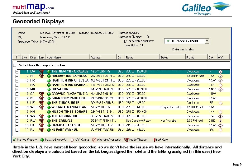Screen dimensions: 243x168
Task: Open the Distance qualifier dropdown arrow
Action: [207, 41]
